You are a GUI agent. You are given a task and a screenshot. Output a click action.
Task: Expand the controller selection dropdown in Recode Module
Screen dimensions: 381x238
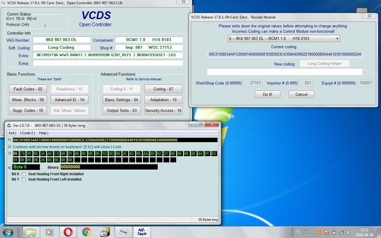337,38
